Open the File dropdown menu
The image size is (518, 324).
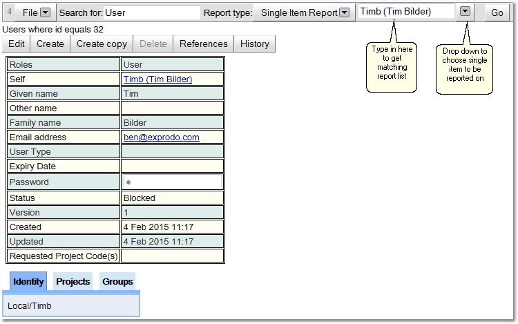pos(45,12)
